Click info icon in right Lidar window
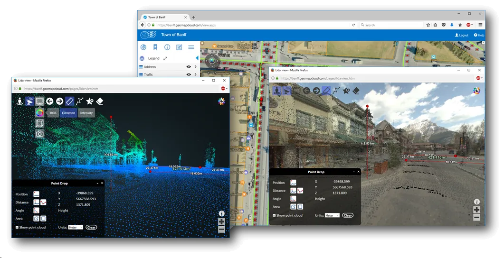The image size is (504, 258). pos(476,202)
